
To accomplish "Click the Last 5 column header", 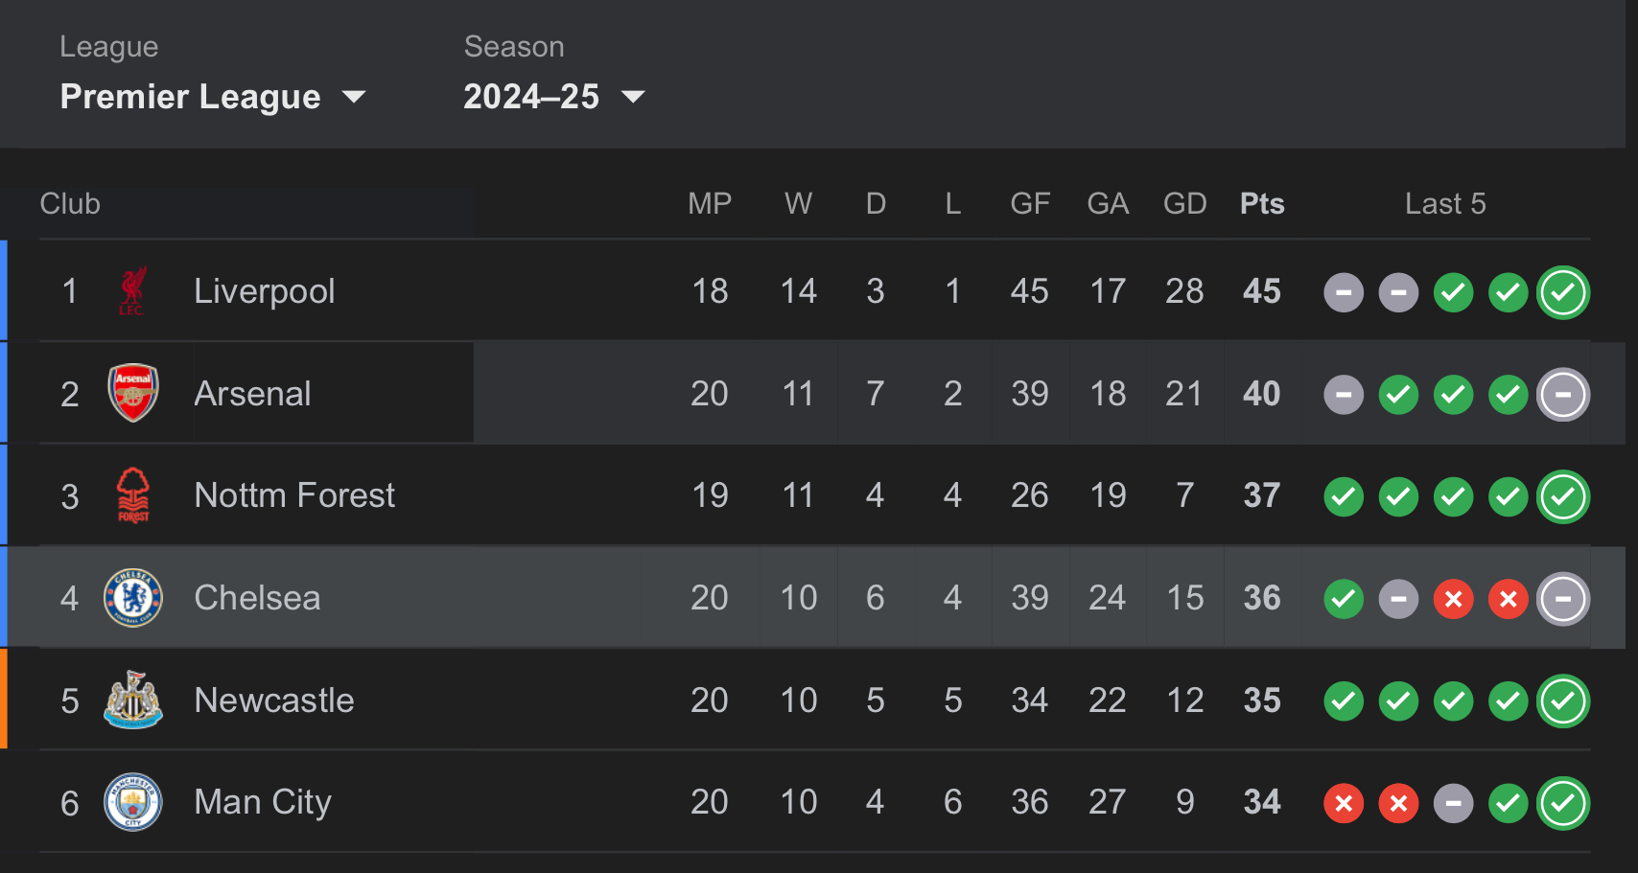I will pos(1444,203).
